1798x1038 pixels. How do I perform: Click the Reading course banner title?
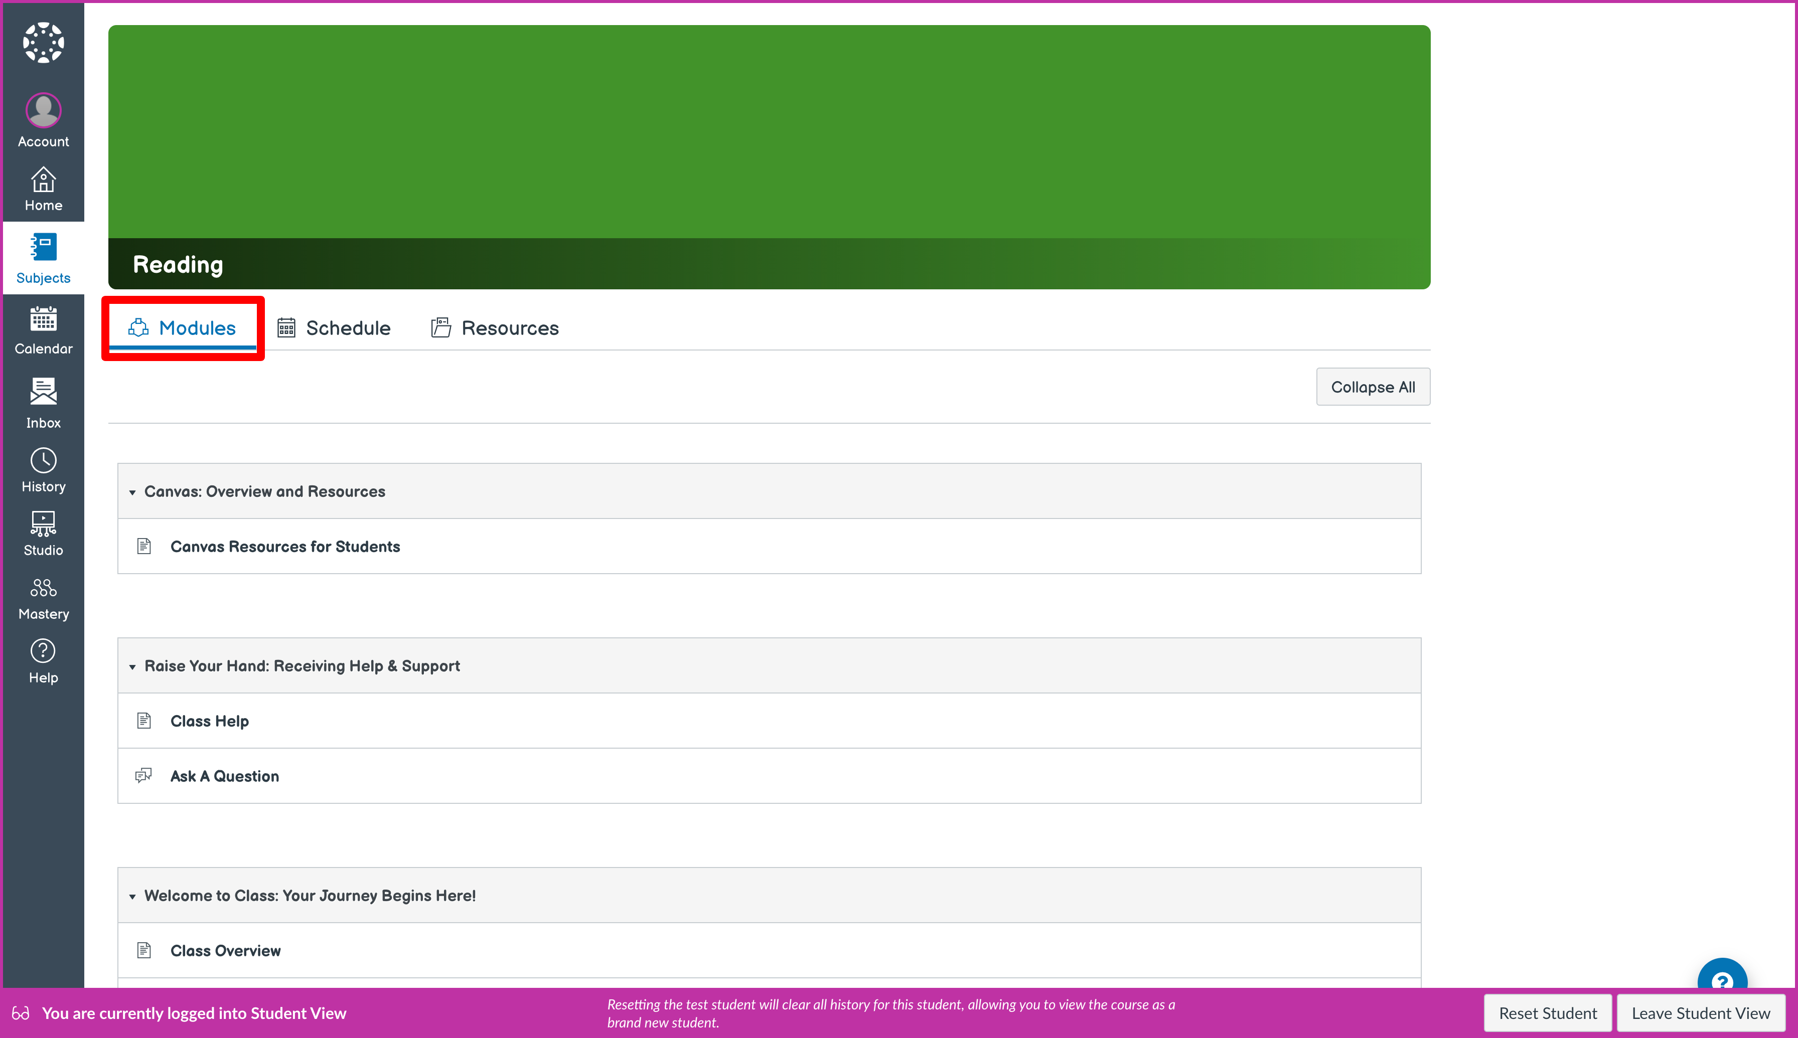[x=178, y=264]
